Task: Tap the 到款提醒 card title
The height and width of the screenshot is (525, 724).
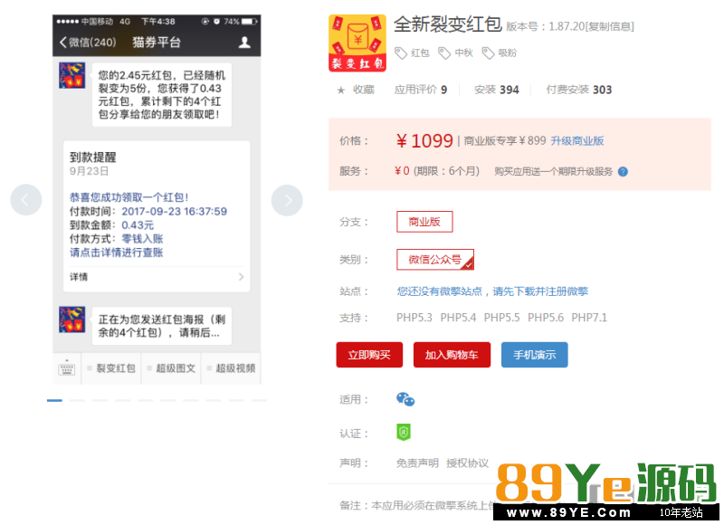Action: [93, 157]
